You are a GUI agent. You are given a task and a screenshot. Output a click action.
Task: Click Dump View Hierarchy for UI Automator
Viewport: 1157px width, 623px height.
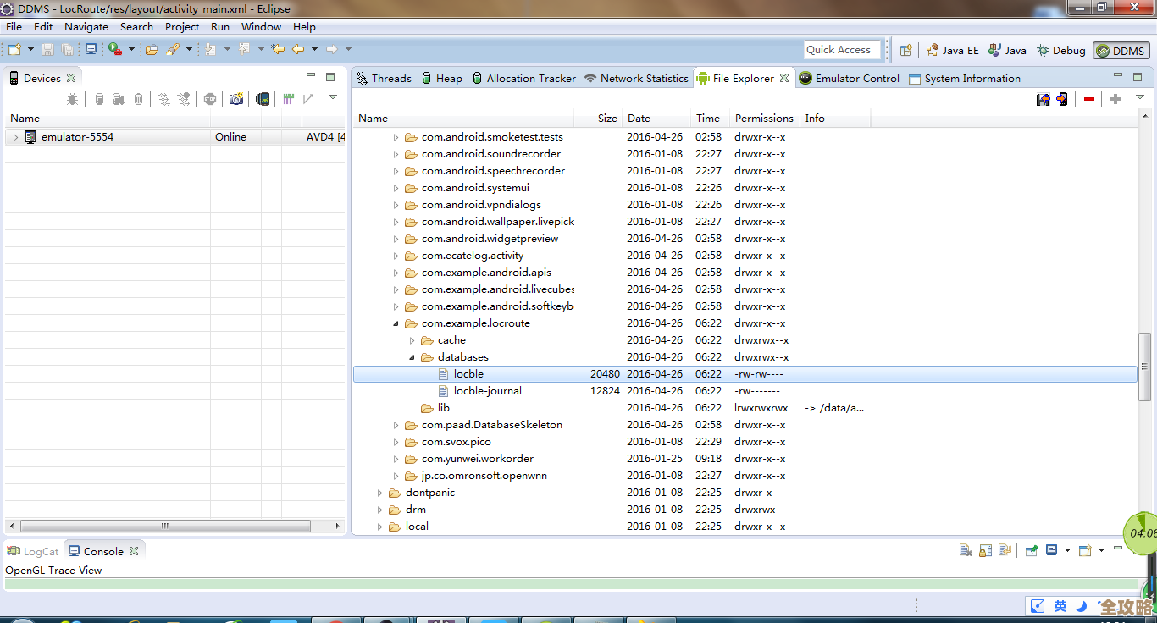[263, 99]
